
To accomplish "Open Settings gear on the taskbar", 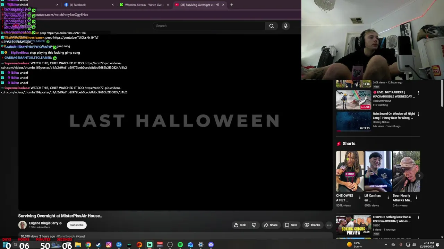I will tap(200, 245).
